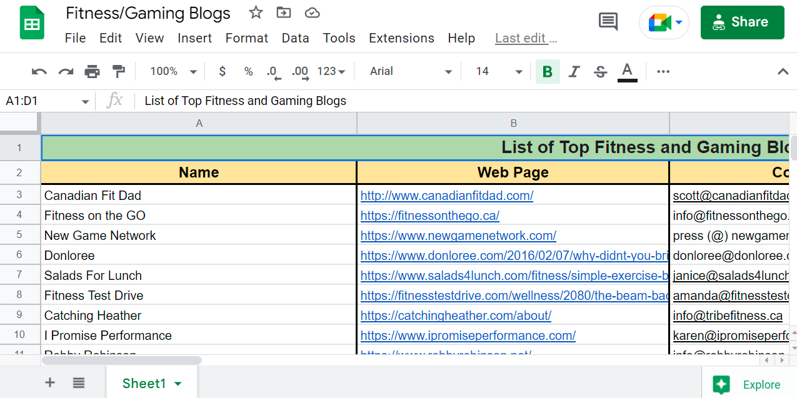
Task: Click the formula bar input field
Action: (438, 101)
